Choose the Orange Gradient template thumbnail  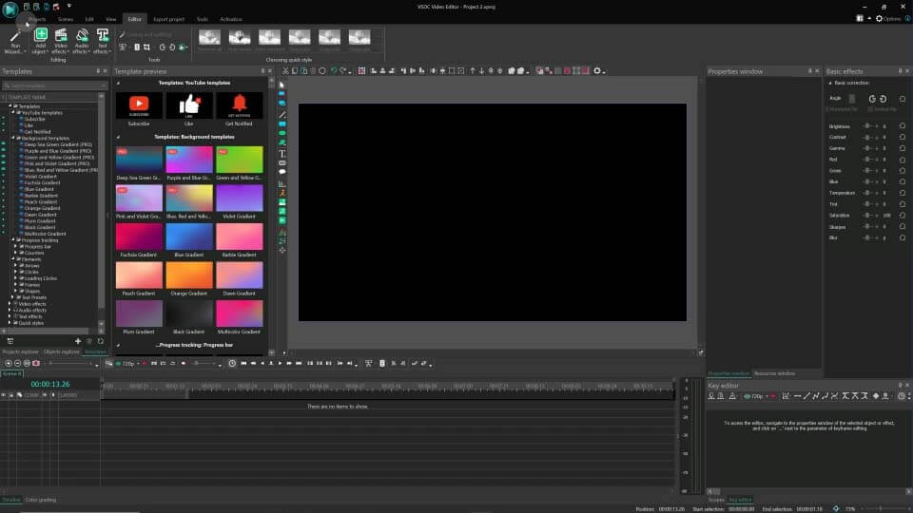tap(189, 275)
